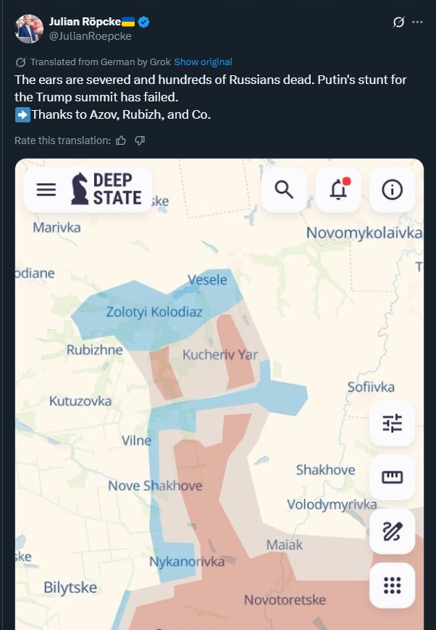This screenshot has width=436, height=630.
Task: Click the Grok icon at post top right
Action: click(x=398, y=22)
